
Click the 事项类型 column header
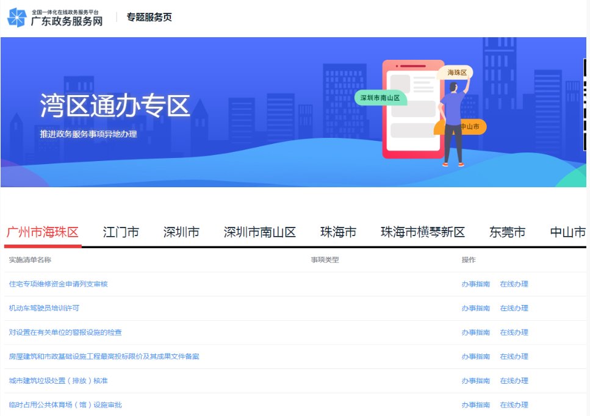point(325,259)
